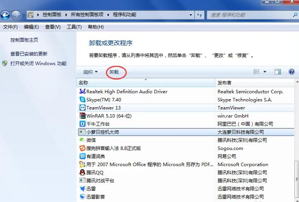Open the 文件(F) menu
Image resolution: width=299 pixels, height=202 pixels.
(10, 27)
